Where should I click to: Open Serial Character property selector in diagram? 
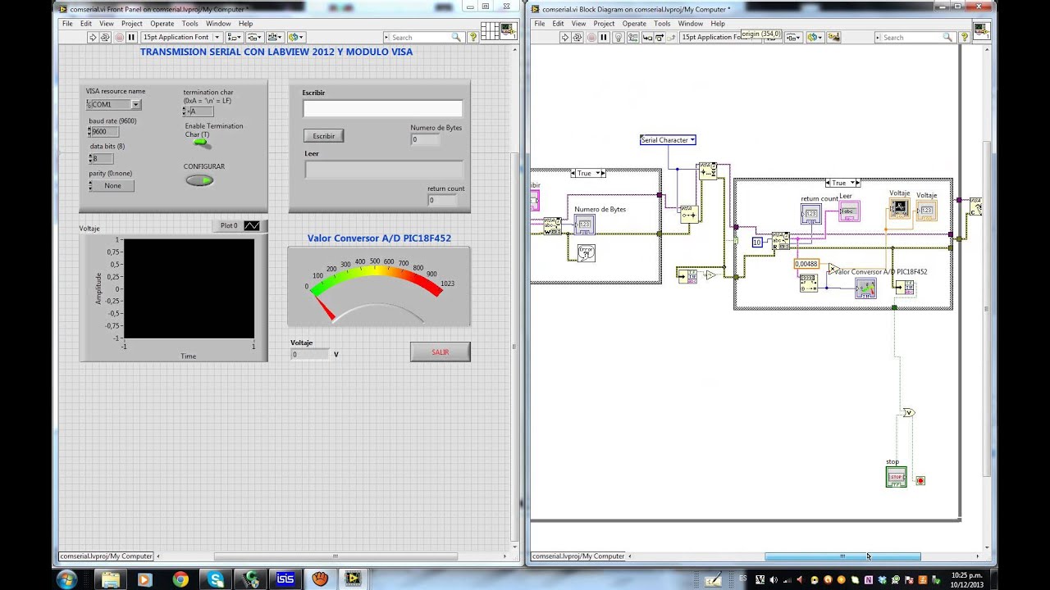[668, 140]
